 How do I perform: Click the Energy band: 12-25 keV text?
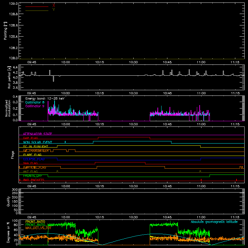click(45, 99)
